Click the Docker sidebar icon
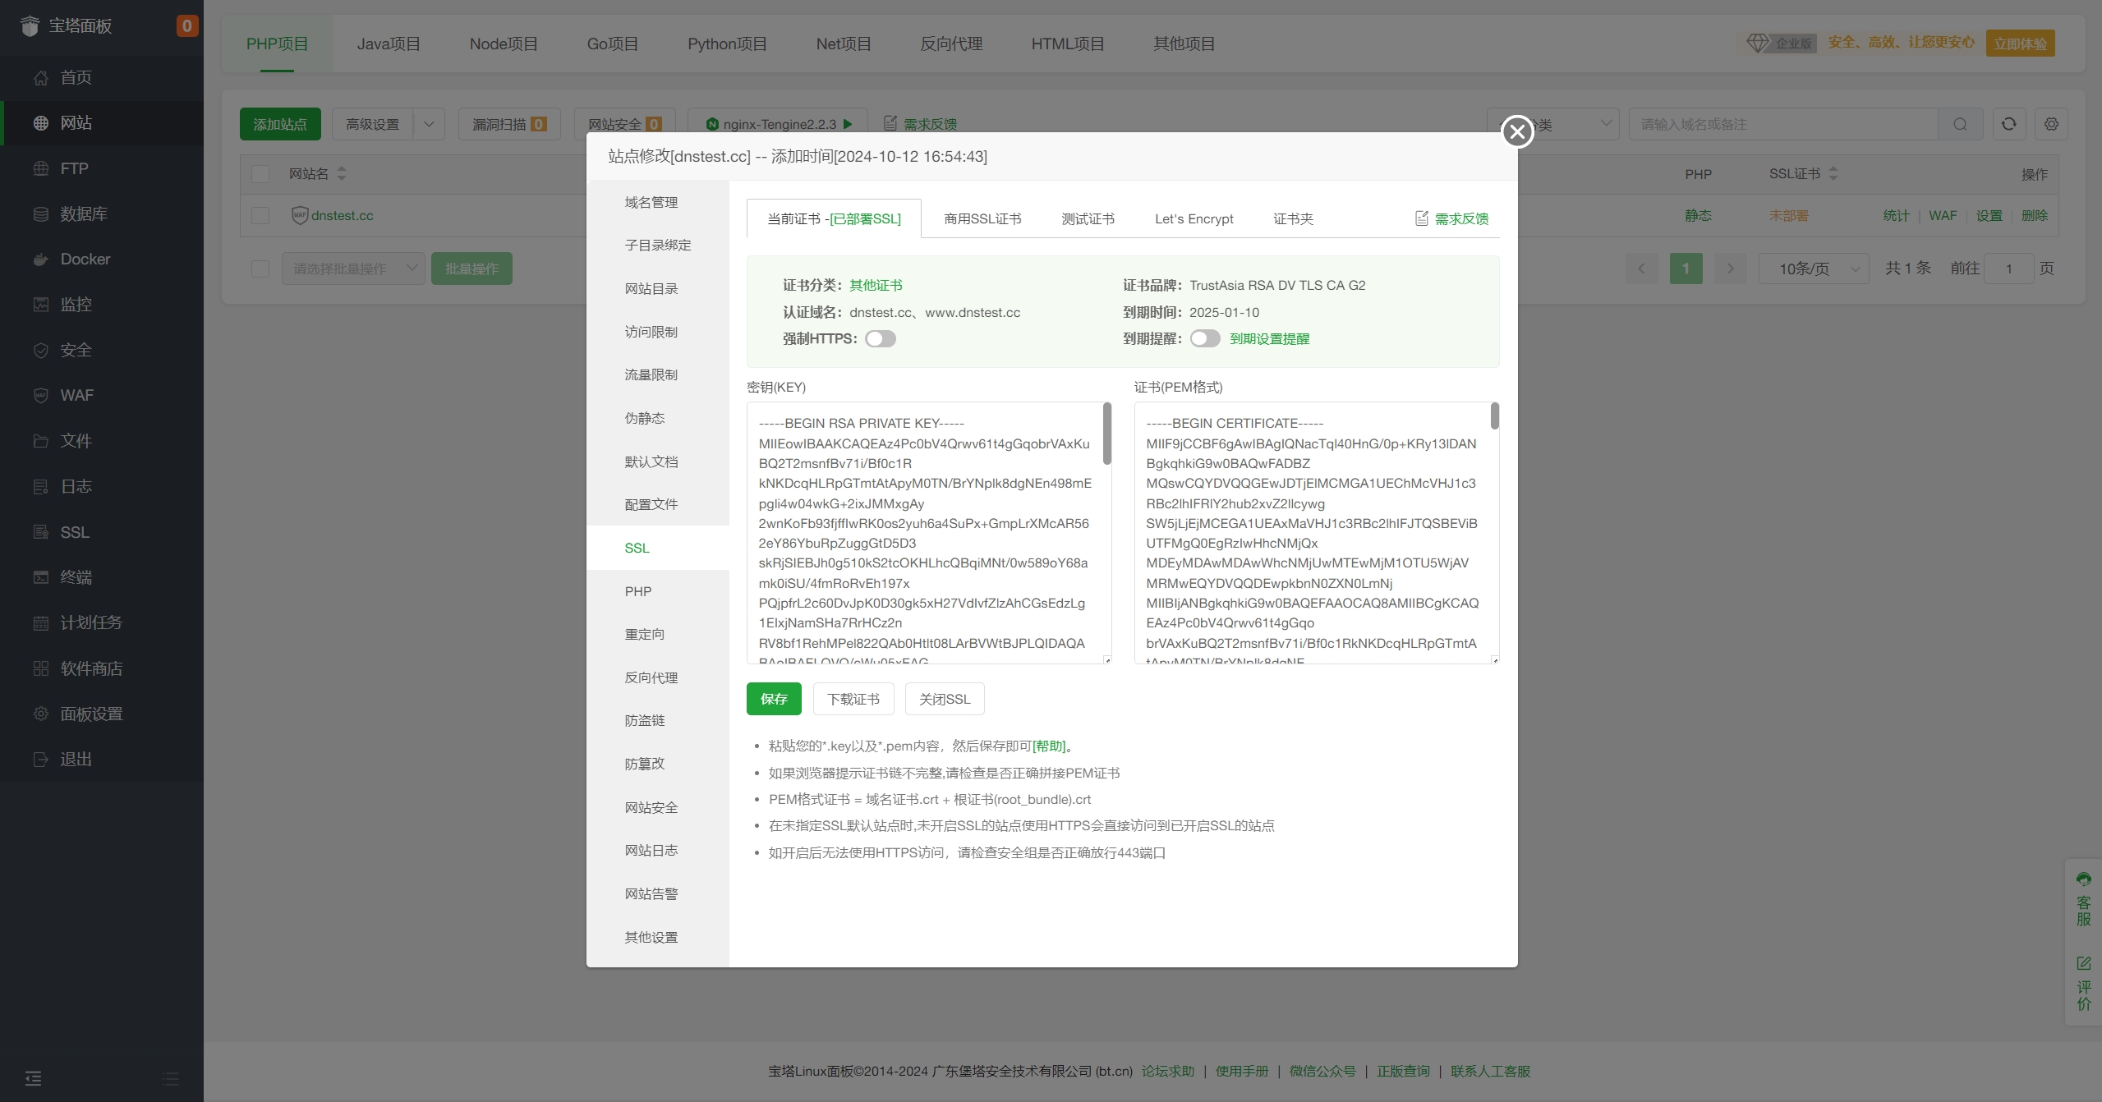 point(40,259)
